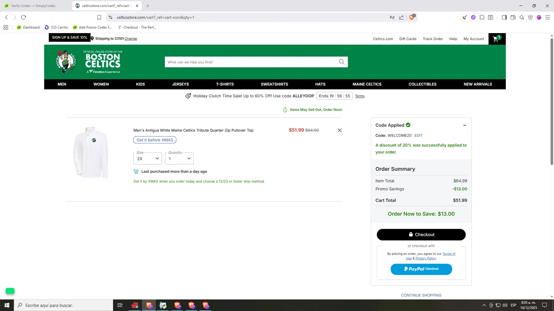Open the Gift Cards link

click(408, 39)
